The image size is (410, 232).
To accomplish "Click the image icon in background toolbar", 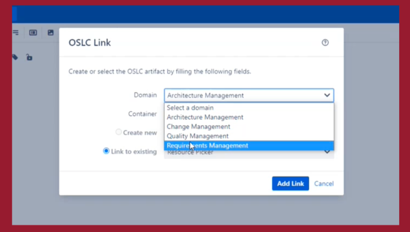I will tap(50, 32).
